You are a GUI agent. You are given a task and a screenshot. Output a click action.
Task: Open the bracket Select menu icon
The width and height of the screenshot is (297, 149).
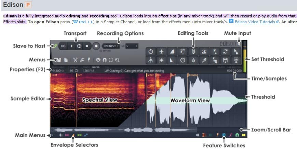point(111,60)
